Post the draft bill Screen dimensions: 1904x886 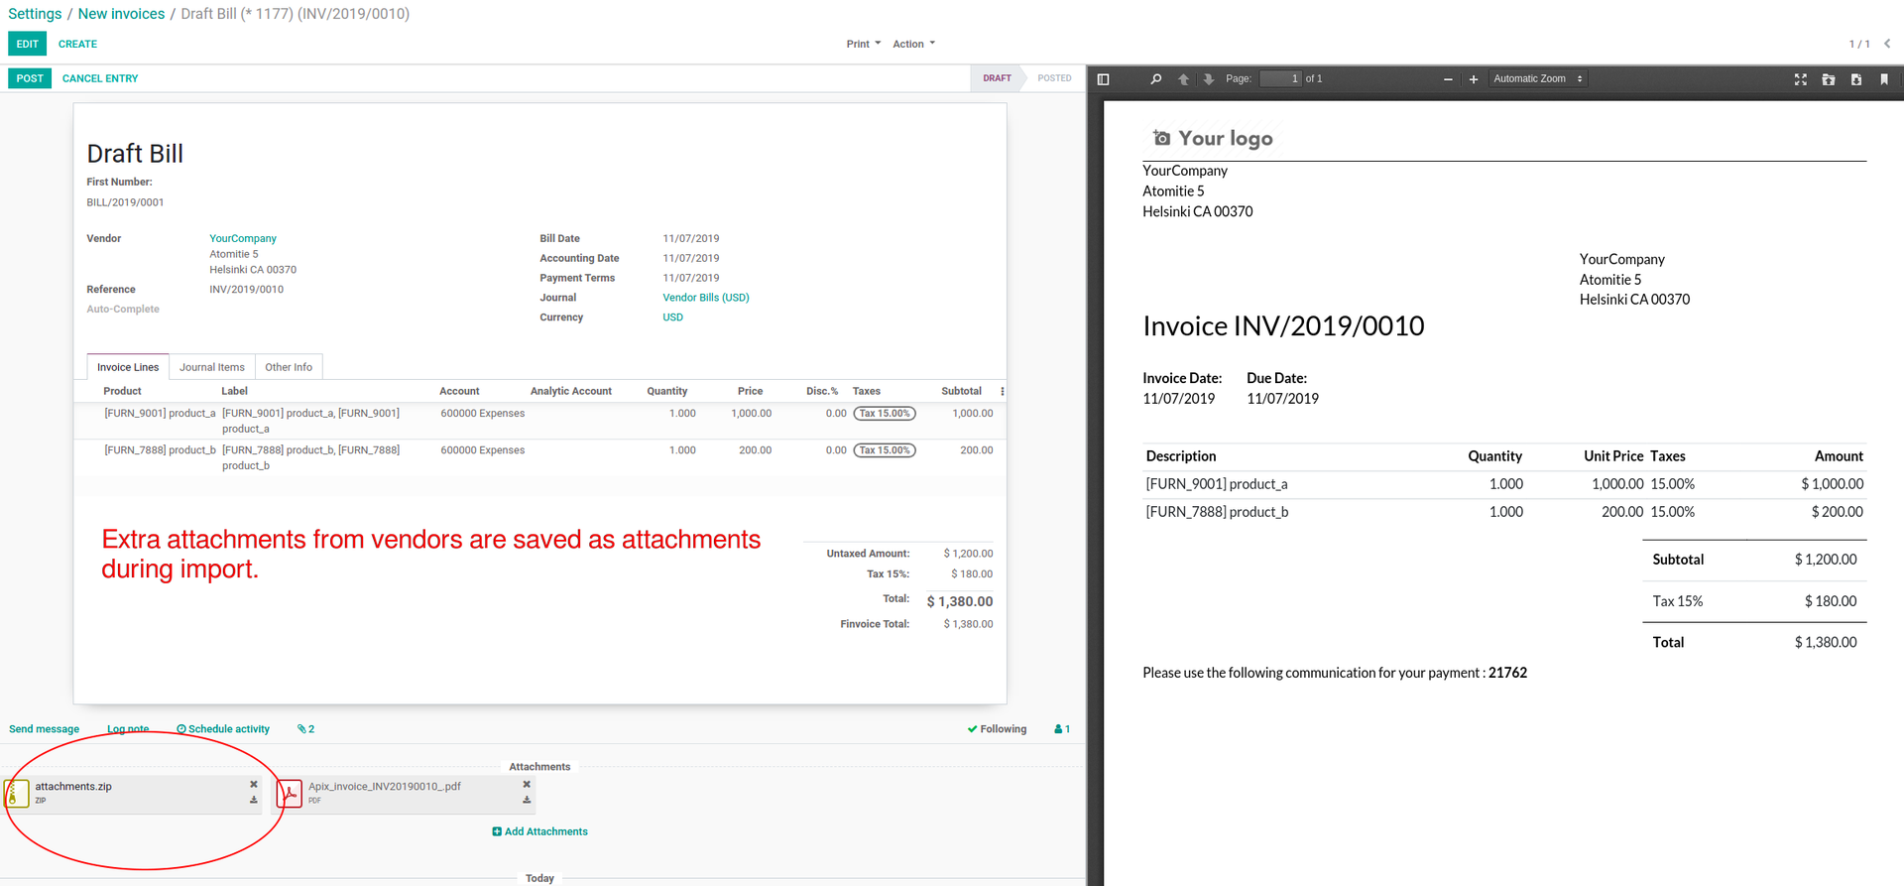(x=30, y=78)
